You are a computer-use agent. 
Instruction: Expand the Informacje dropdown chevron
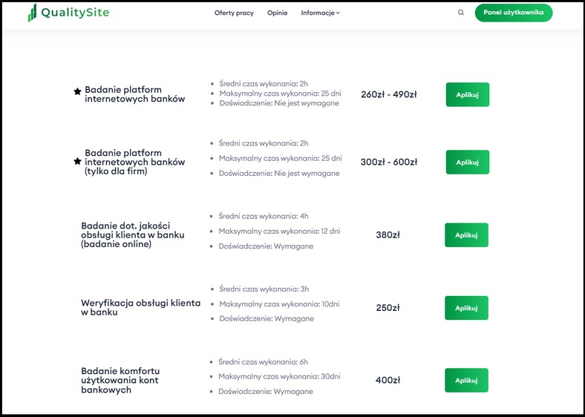(x=338, y=13)
